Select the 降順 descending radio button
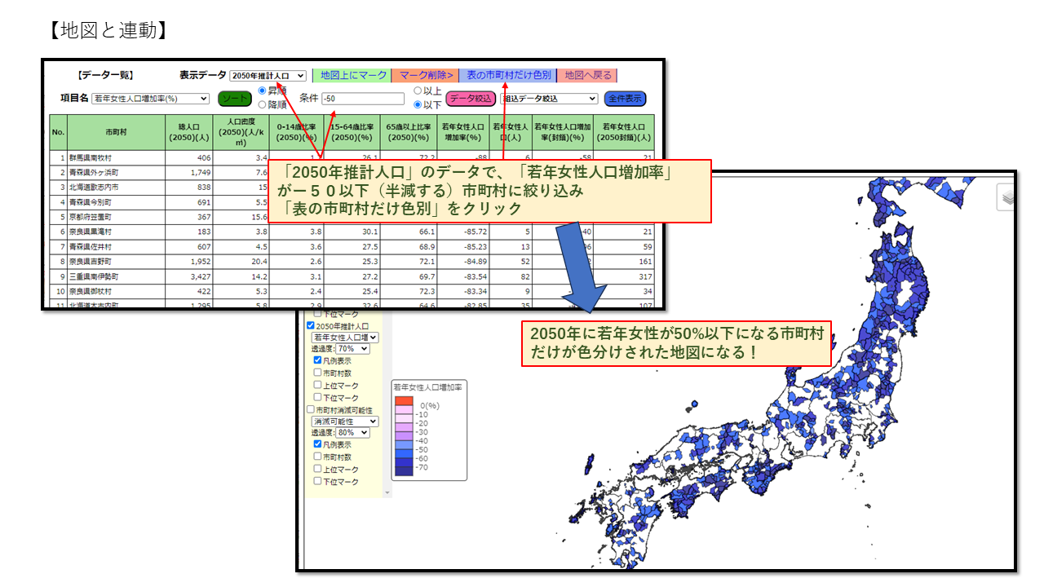 pyautogui.click(x=263, y=104)
